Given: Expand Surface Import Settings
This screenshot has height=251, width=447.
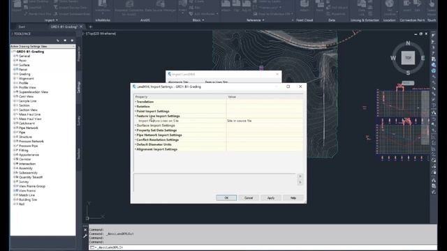Looking at the screenshot, I should 135,125.
